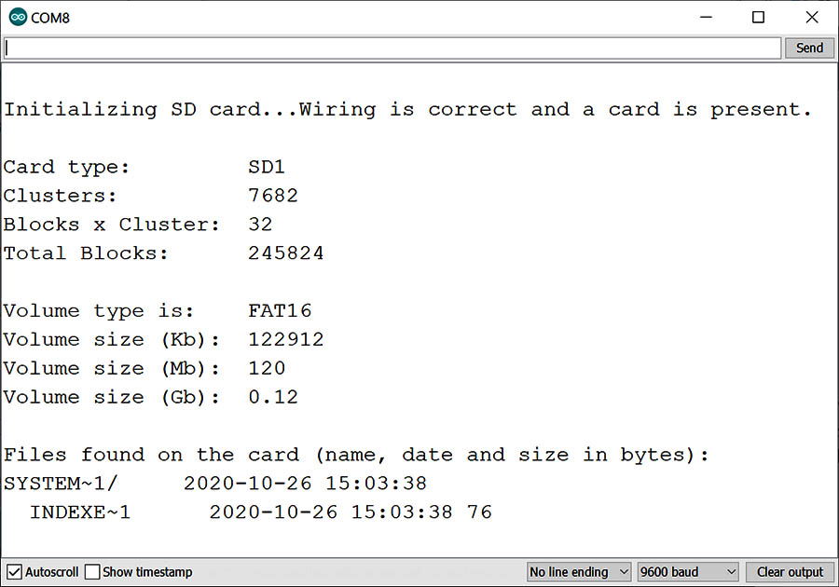Click the Clear output button
The height and width of the screenshot is (587, 839).
point(790,571)
